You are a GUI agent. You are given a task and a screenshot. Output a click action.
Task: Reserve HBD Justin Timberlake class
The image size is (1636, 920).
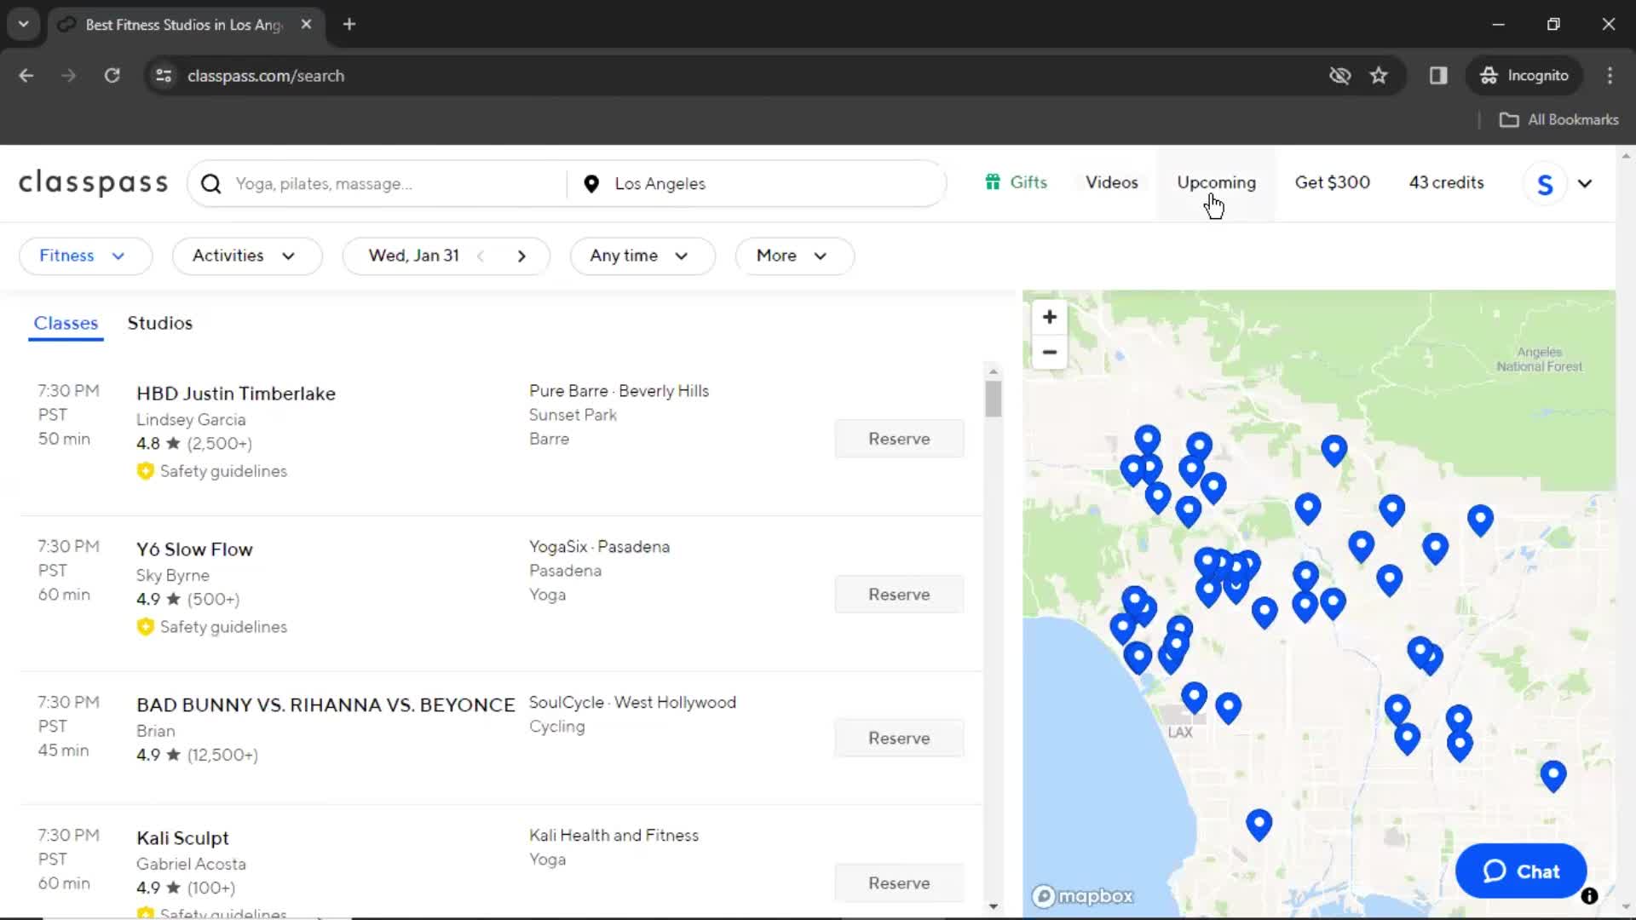click(x=899, y=439)
